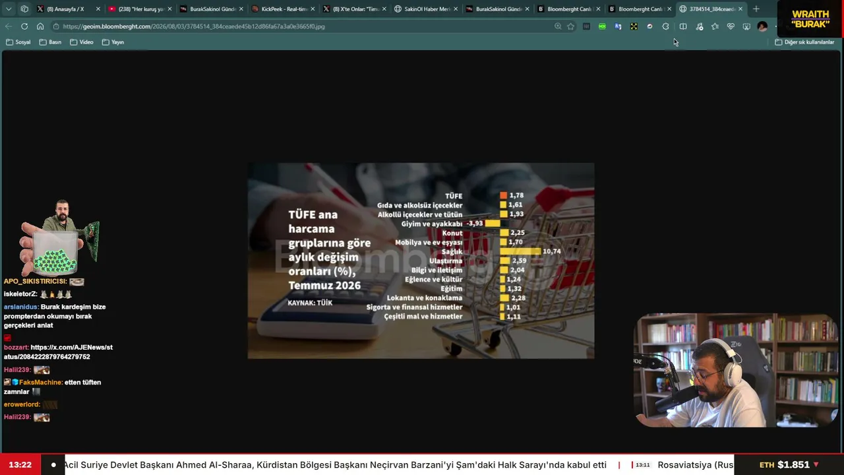Image resolution: width=844 pixels, height=475 pixels.
Task: Click the username erowerlord in chat
Action: [x=22, y=404]
